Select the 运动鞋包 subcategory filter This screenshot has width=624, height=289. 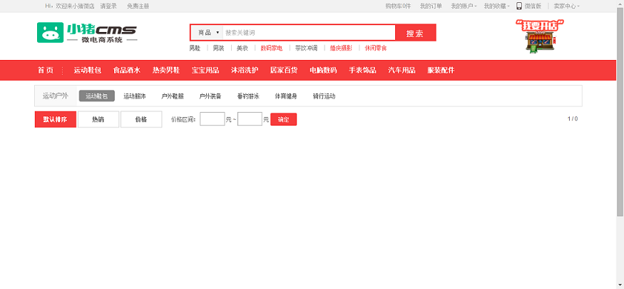point(96,96)
